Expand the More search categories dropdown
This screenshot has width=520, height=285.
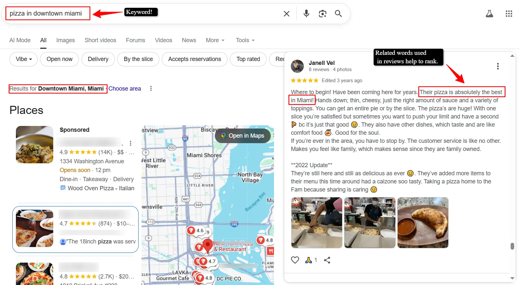point(215,40)
